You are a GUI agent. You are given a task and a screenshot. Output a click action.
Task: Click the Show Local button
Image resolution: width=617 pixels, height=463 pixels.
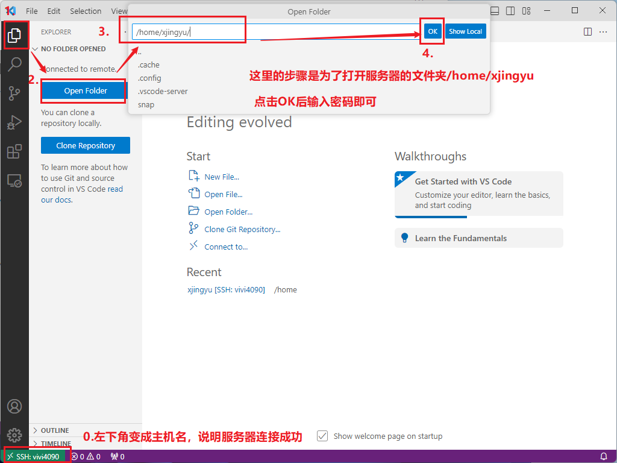(466, 31)
